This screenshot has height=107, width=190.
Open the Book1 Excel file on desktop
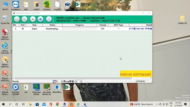67,89
